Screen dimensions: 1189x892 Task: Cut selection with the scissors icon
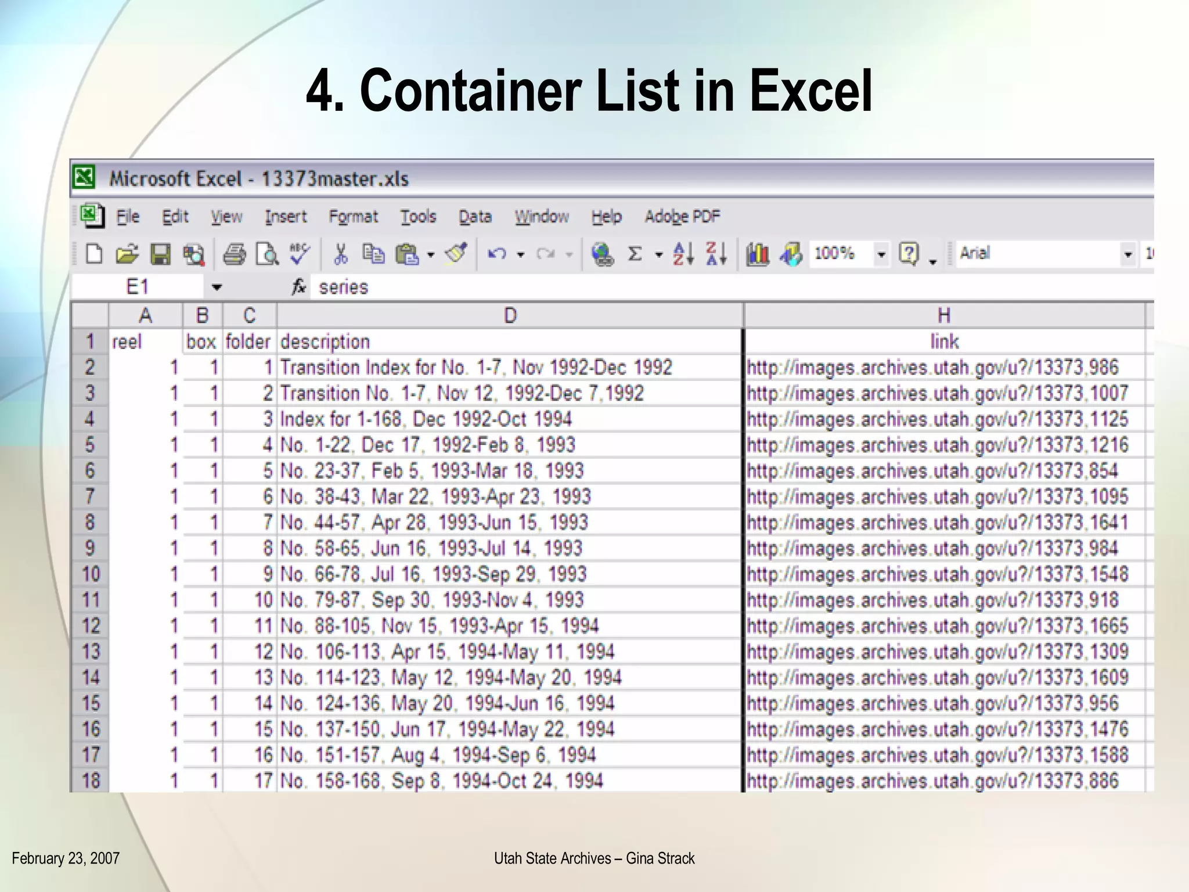coord(341,254)
